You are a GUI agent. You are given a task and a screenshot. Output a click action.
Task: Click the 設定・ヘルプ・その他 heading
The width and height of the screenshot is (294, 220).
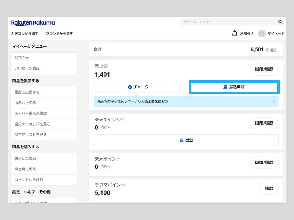click(32, 192)
